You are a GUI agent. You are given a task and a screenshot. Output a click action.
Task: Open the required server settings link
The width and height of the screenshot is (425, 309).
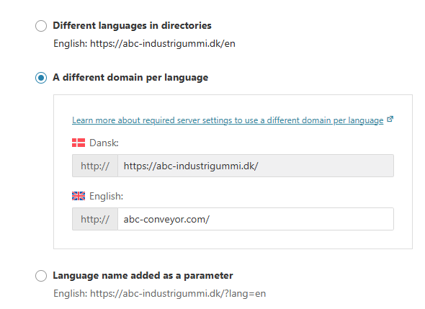click(x=228, y=120)
